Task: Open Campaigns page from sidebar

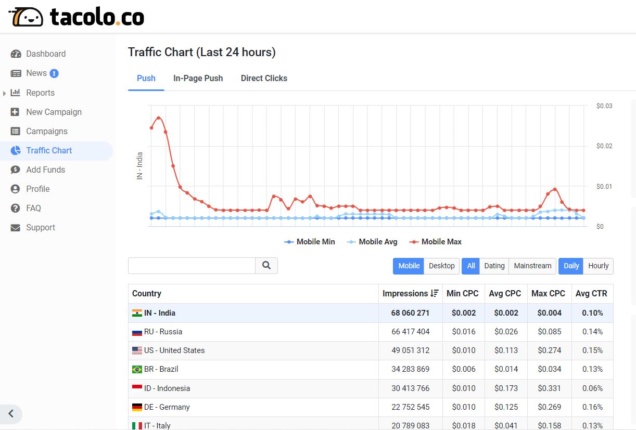Action: click(x=47, y=131)
